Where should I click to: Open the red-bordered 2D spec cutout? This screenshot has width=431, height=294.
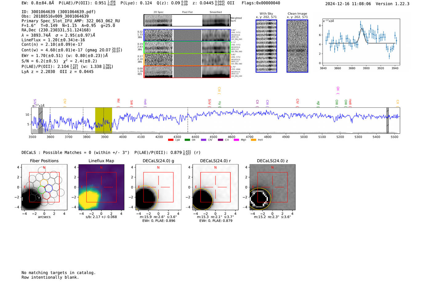[187, 72]
